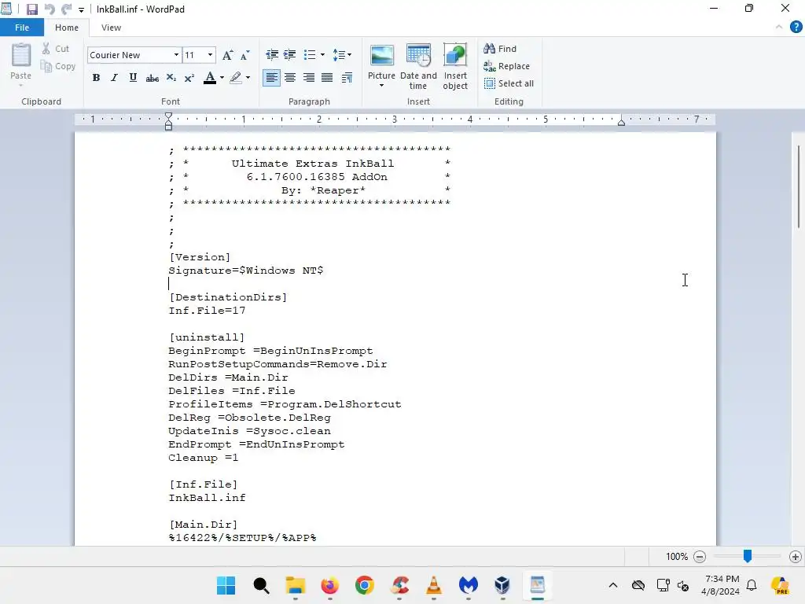Apply the text color A button

(209, 78)
